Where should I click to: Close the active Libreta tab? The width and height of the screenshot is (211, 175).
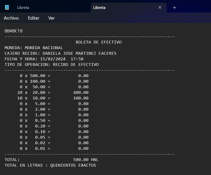[x=160, y=8]
